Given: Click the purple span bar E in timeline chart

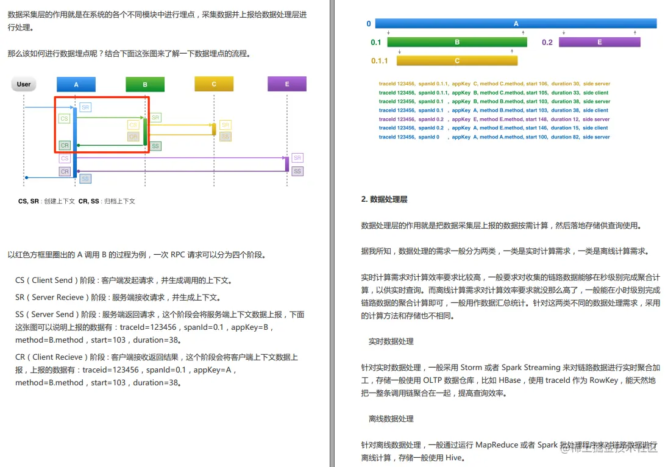Looking at the screenshot, I should click(600, 42).
